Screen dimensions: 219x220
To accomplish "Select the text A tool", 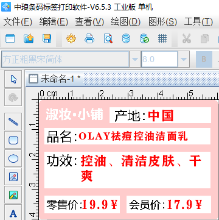I will pyautogui.click(x=13, y=212).
